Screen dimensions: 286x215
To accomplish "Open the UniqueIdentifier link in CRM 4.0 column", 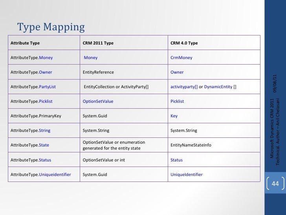I will tap(186, 174).
